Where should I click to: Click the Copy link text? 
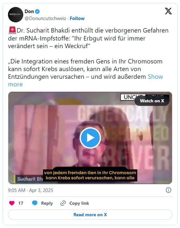[79, 203]
